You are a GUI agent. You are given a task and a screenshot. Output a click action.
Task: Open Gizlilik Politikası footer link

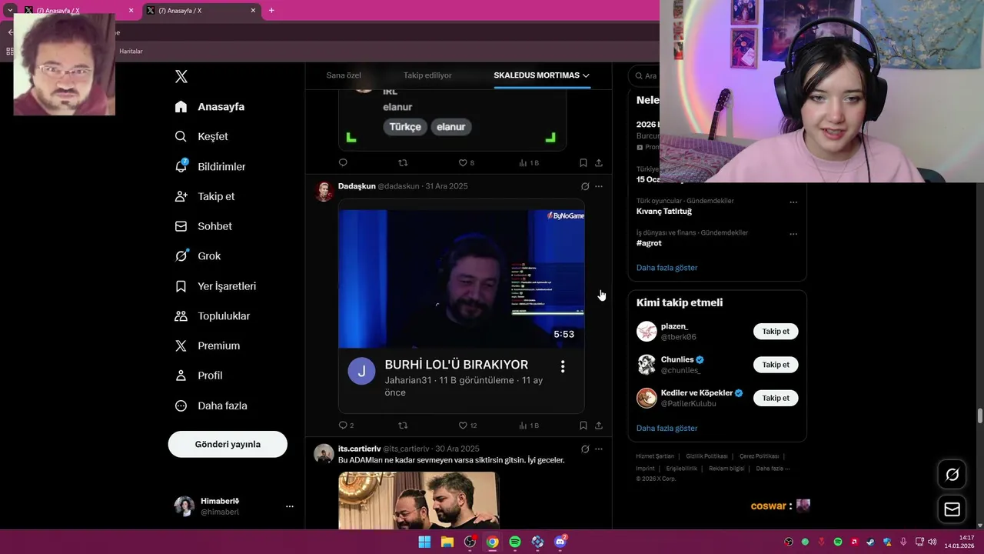(x=706, y=456)
